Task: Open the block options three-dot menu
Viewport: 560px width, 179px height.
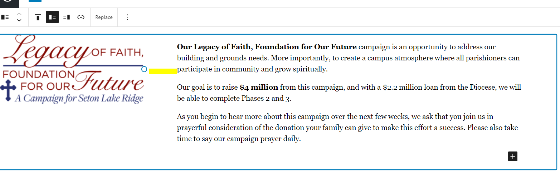Action: 127,17
